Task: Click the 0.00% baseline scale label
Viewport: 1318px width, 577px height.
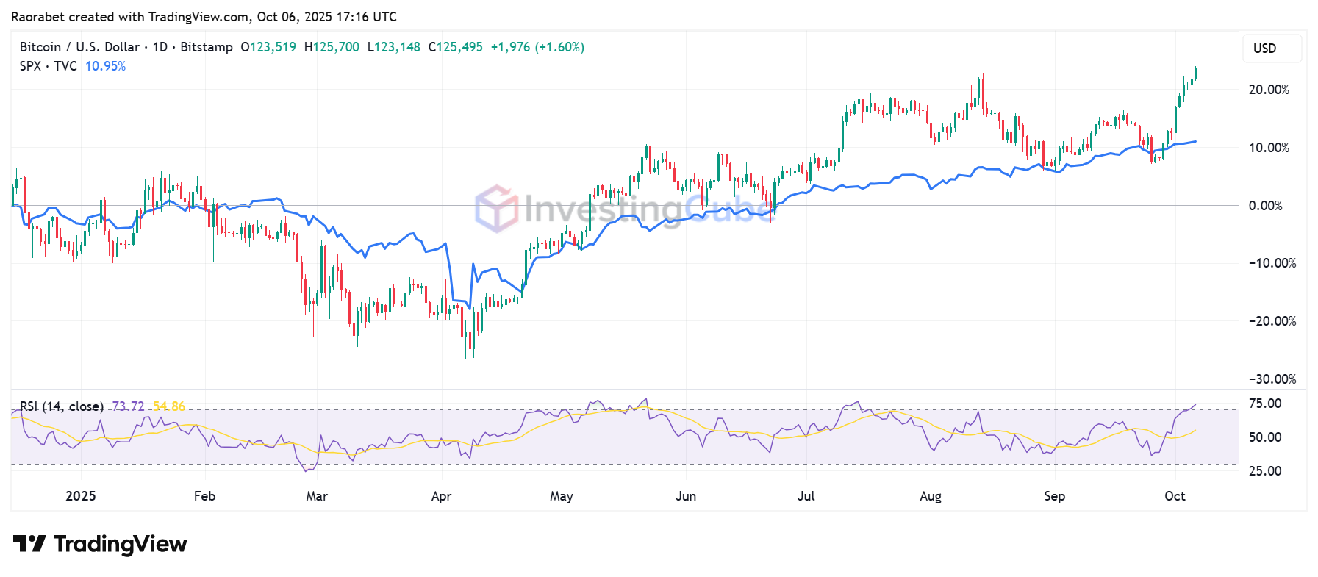Action: click(x=1265, y=206)
